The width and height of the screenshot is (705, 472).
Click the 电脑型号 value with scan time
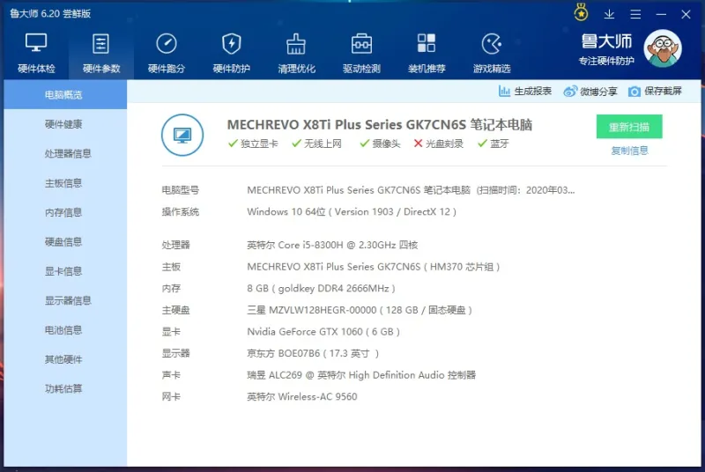[411, 190]
